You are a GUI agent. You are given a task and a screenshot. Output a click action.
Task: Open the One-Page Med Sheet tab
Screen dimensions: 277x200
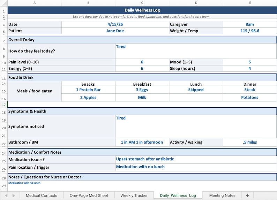tap(89, 195)
